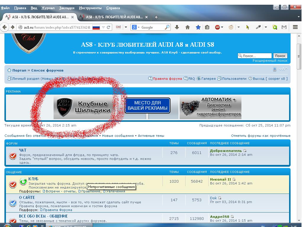Click the Firefox home button
Screen dimensions: 303x227
[187, 27]
